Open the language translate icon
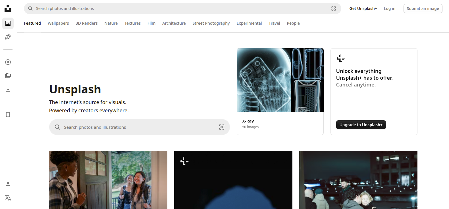The image size is (449, 209). (x=8, y=198)
